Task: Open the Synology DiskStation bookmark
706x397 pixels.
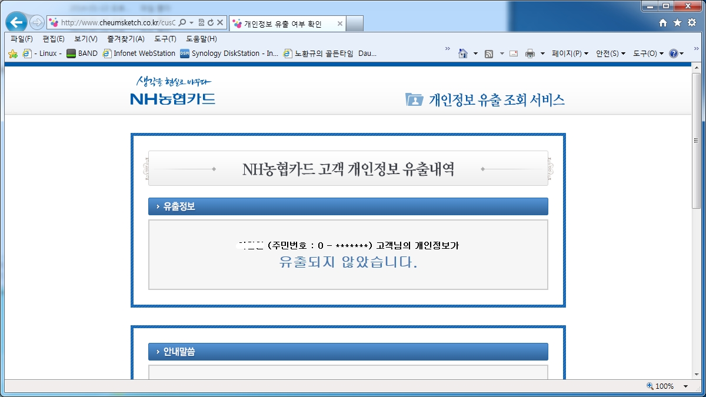Action: [x=229, y=54]
